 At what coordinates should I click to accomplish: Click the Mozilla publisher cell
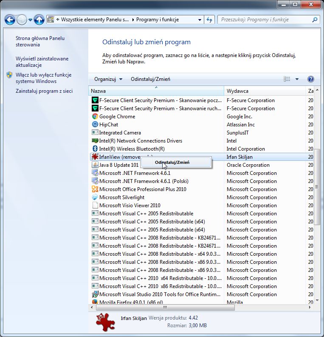point(235,302)
